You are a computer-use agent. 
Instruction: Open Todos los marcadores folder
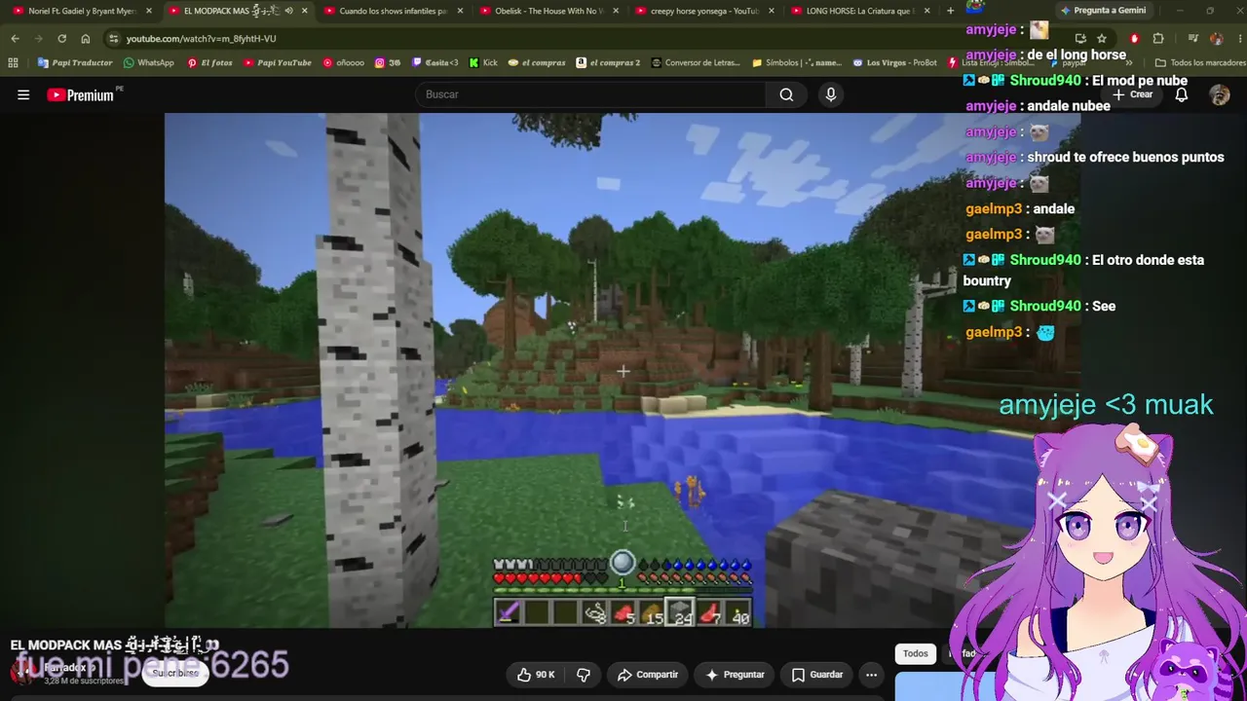pos(1199,62)
